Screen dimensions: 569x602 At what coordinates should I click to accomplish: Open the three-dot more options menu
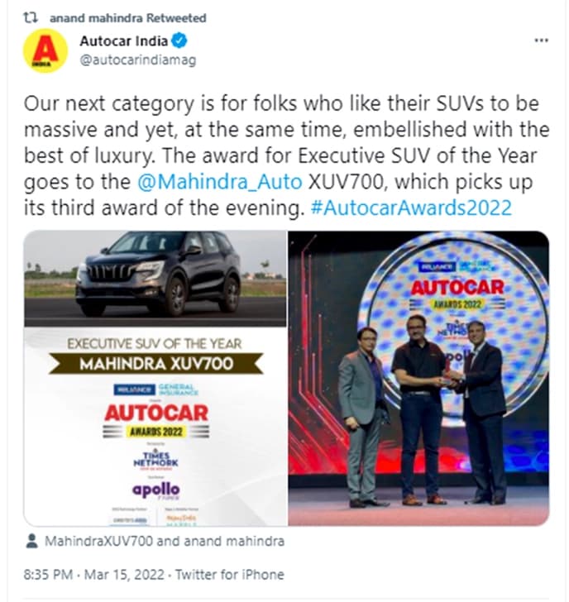[541, 41]
